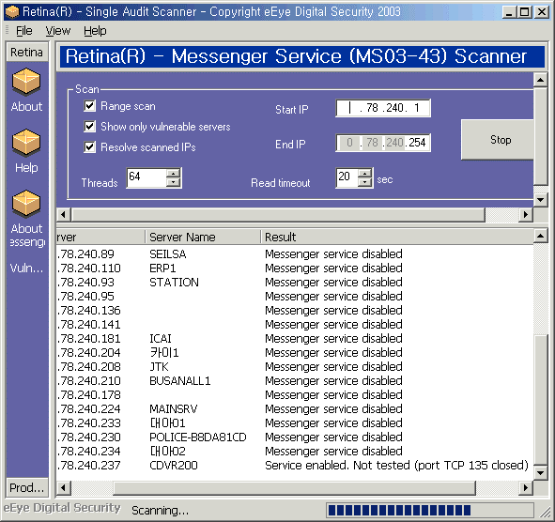The height and width of the screenshot is (522, 555).
Task: Click results list scroll down arrow
Action: (541, 472)
